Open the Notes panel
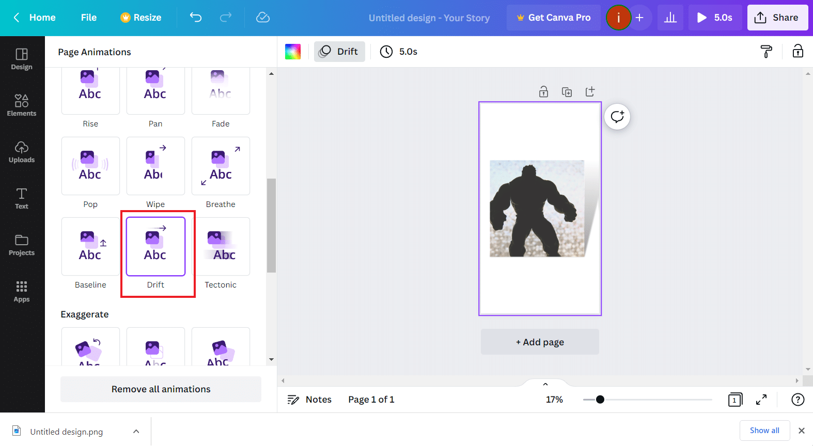 coord(309,400)
